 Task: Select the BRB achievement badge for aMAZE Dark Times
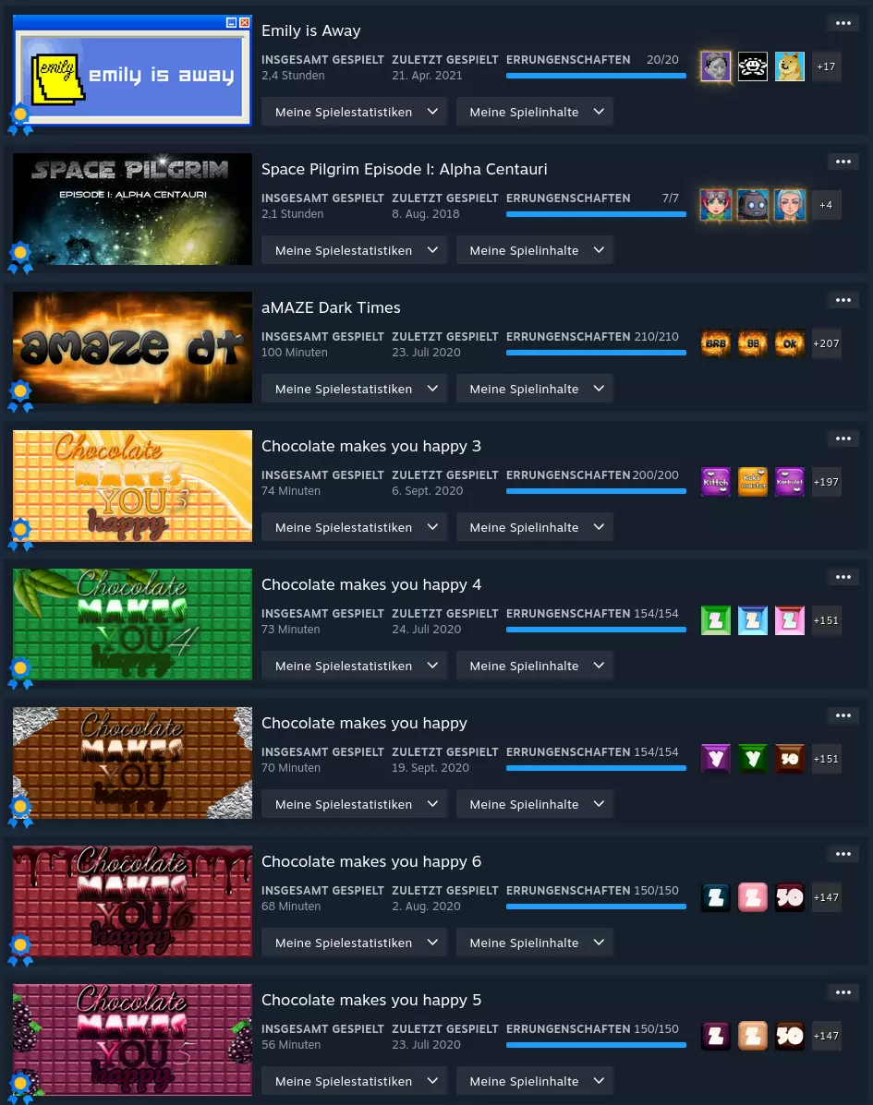coord(716,344)
